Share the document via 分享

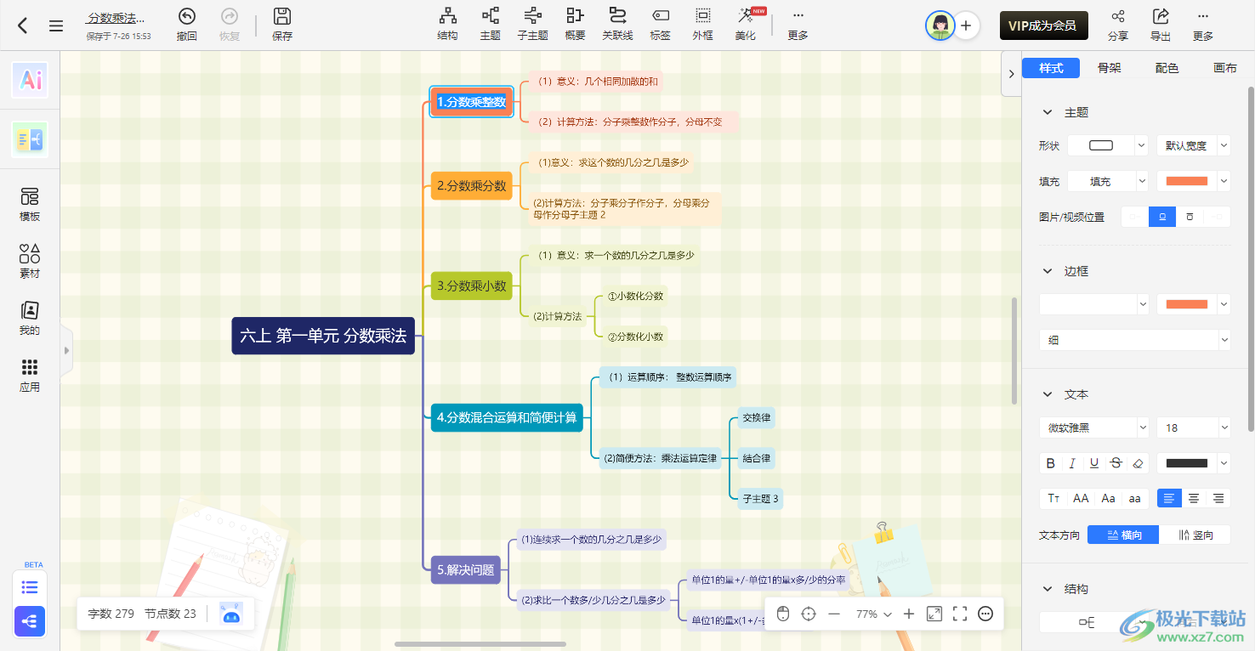[x=1118, y=25]
